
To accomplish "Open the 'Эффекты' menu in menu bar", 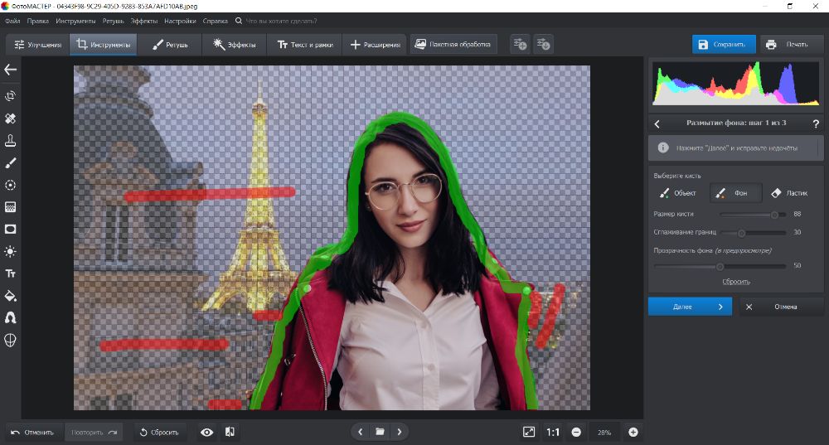I will pyautogui.click(x=143, y=20).
